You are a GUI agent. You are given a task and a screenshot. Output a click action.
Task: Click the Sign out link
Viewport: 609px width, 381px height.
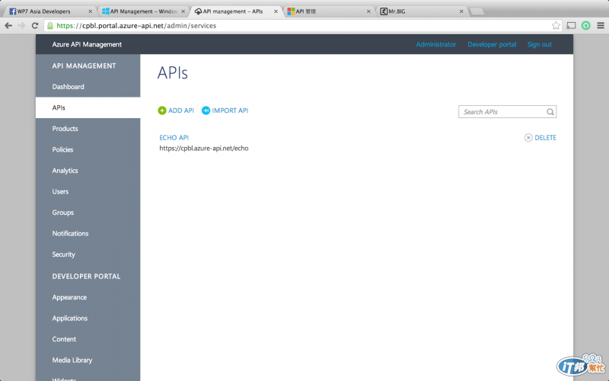[540, 44]
